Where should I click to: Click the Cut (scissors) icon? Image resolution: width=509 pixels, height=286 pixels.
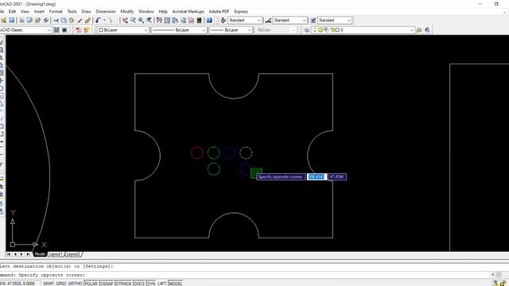point(56,21)
